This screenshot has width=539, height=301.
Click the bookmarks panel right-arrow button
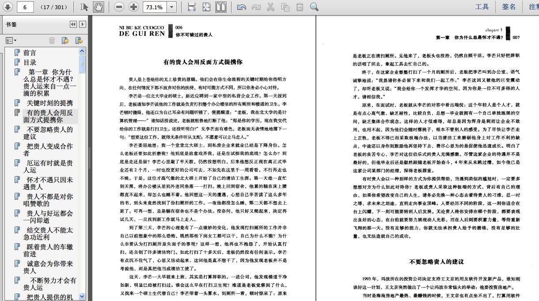click(x=82, y=24)
